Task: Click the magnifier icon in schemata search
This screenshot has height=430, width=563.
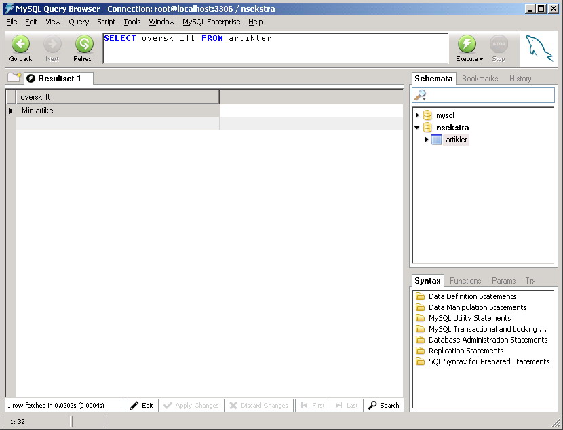Action: 421,96
